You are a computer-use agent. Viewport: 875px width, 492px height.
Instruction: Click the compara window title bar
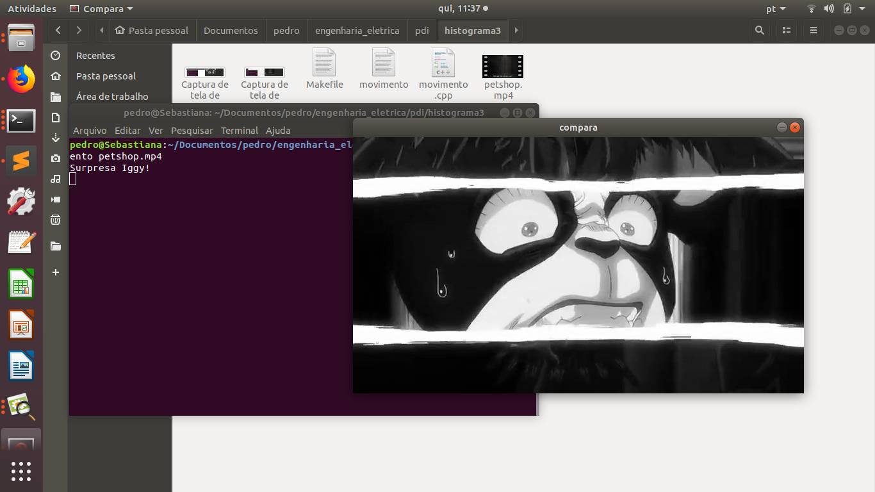pyautogui.click(x=578, y=127)
